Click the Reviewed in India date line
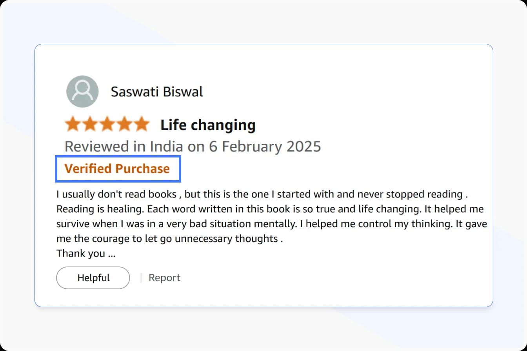The width and height of the screenshot is (527, 351). tap(193, 146)
